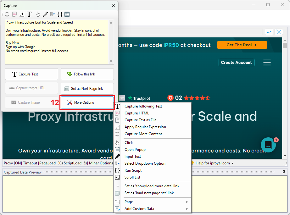Choose Set as 'show/load more data' link
The width and height of the screenshot is (290, 215).
point(152,186)
